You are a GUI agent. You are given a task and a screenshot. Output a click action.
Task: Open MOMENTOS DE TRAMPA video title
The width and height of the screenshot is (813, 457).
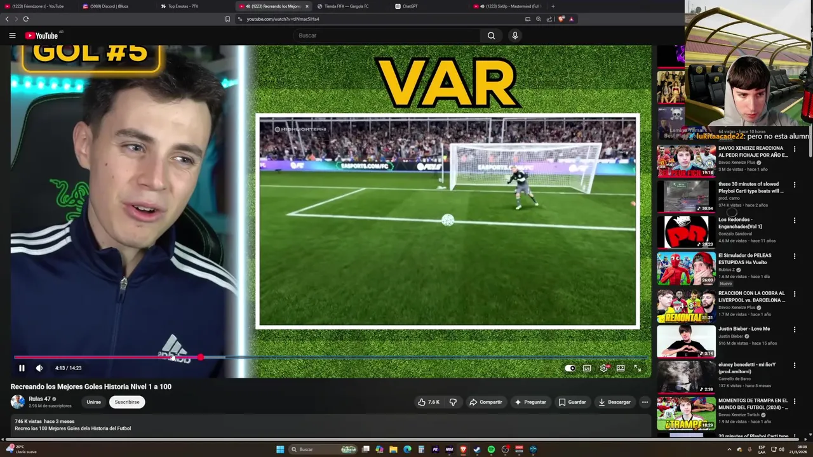tap(753, 404)
